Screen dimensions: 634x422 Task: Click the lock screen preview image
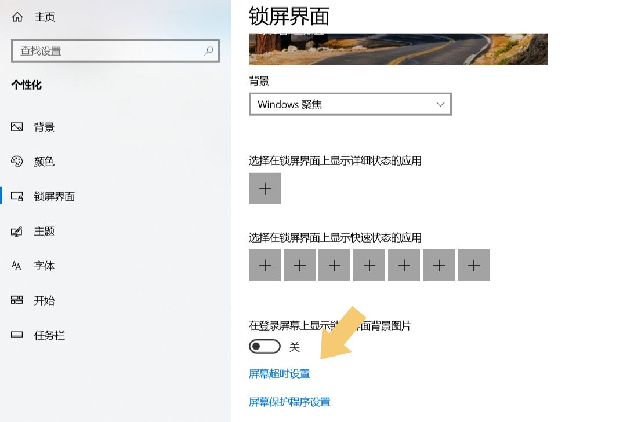(x=398, y=49)
